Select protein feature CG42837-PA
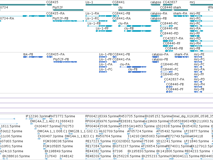 [x=174, y=79]
